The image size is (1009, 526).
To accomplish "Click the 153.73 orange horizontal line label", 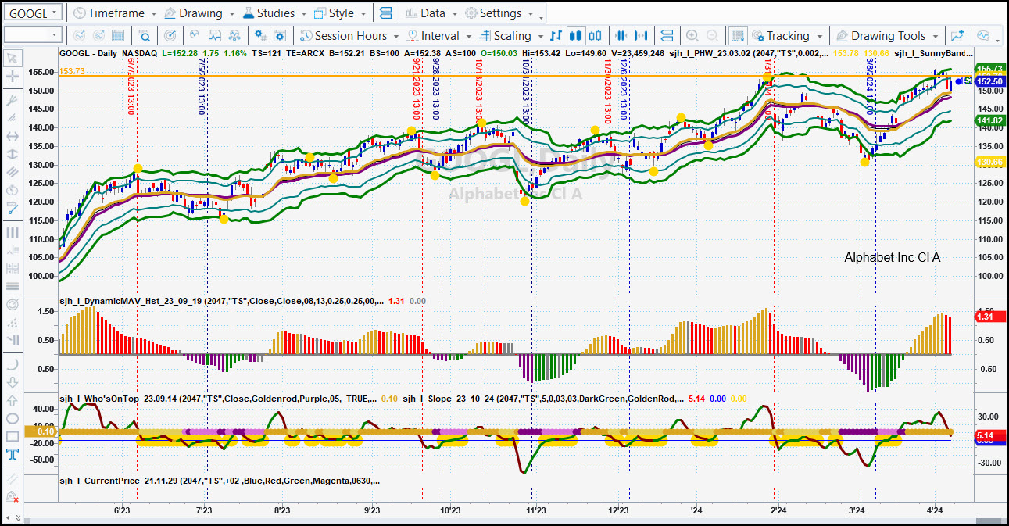I will click(72, 71).
